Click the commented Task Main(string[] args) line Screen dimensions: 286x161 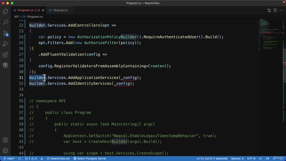(x=127, y=124)
